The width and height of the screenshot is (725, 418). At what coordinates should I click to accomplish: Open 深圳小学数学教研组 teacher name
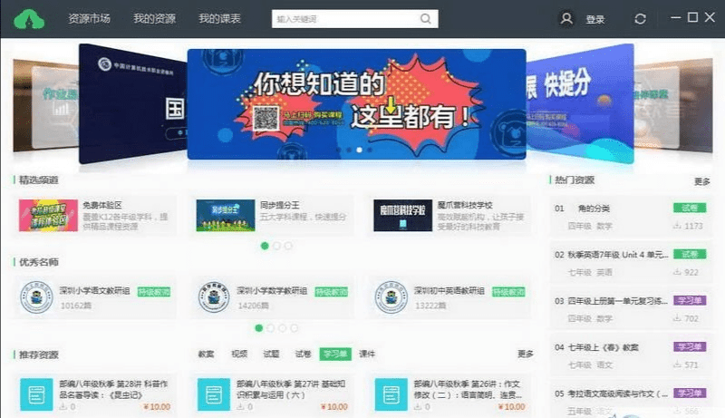(272, 290)
